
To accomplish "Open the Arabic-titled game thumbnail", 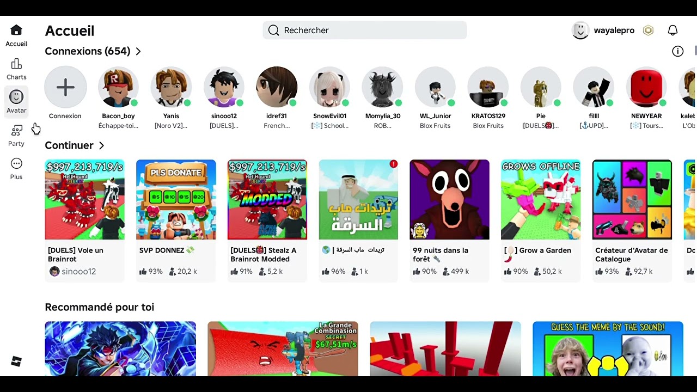I will pyautogui.click(x=358, y=199).
